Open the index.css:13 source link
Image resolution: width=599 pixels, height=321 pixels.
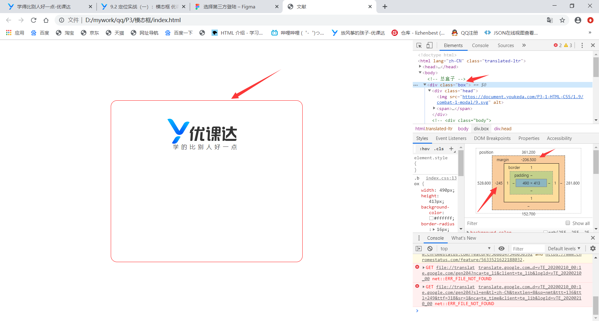pyautogui.click(x=441, y=178)
